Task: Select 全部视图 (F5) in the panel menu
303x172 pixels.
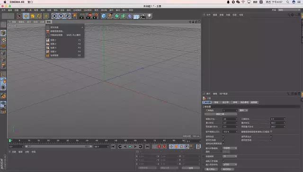Action: [65, 55]
